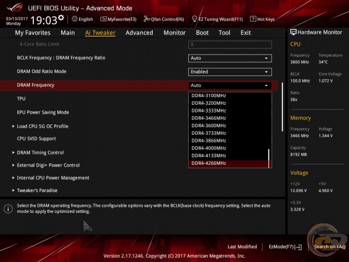Go to the Boot tab

pyautogui.click(x=202, y=33)
